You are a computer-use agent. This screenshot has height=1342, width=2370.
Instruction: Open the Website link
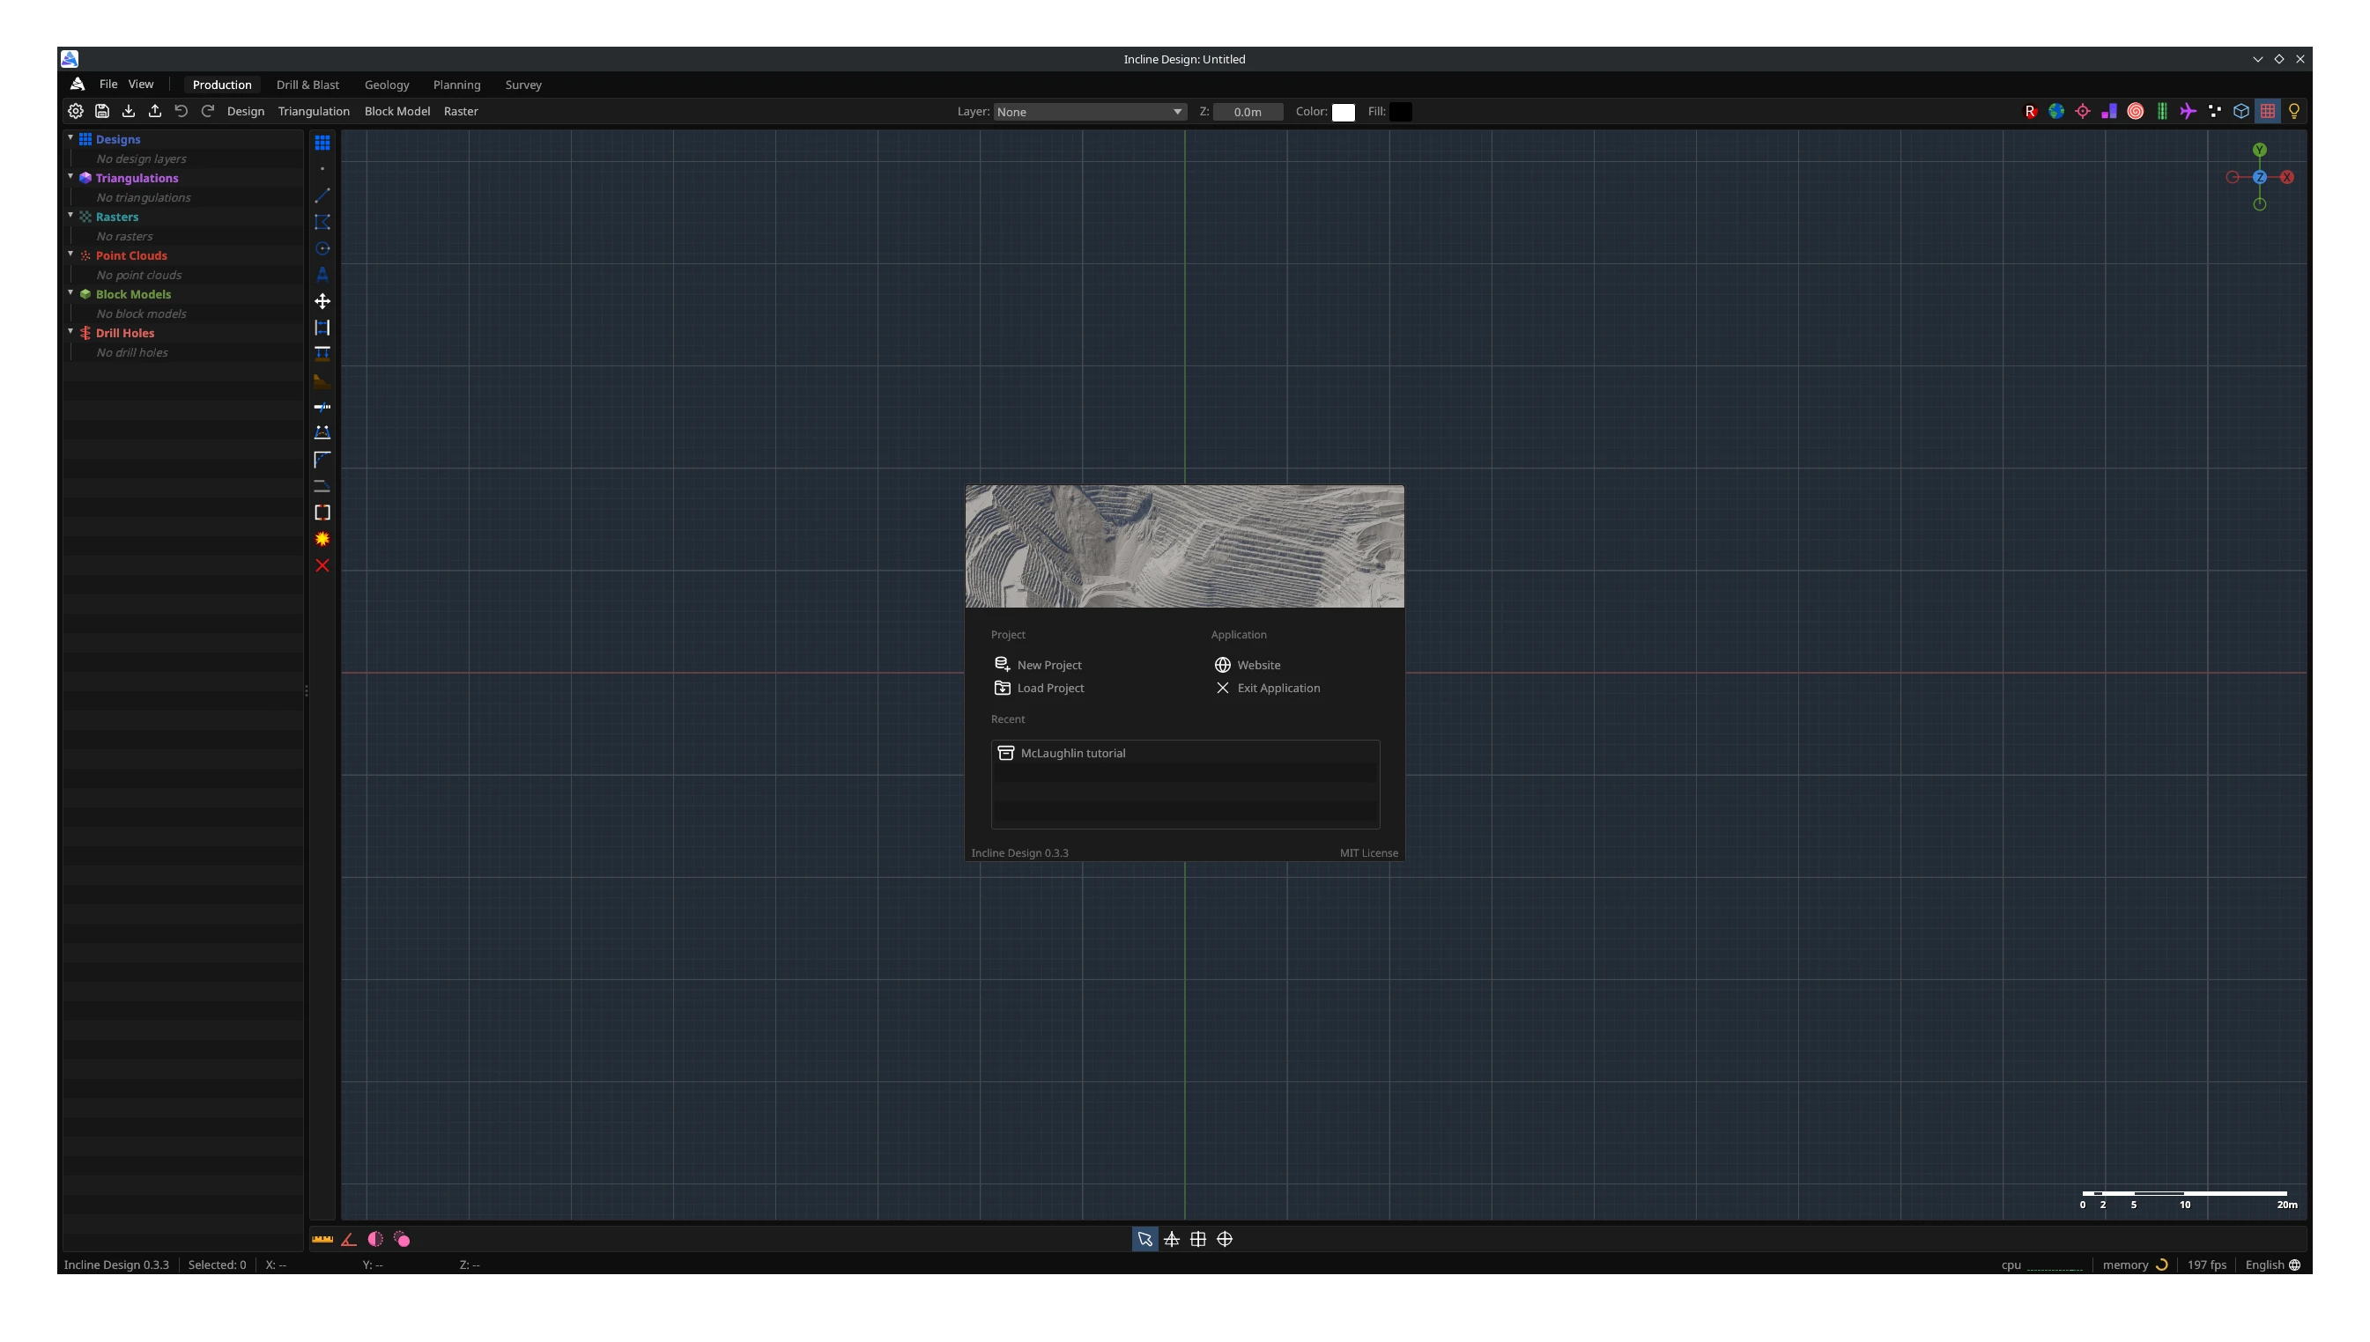[1247, 666]
